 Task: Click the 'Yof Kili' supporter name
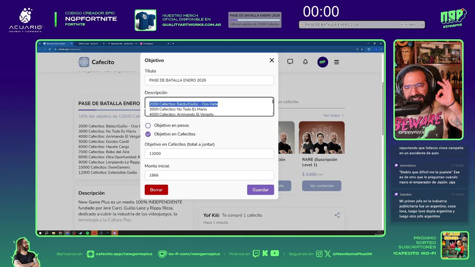click(211, 215)
